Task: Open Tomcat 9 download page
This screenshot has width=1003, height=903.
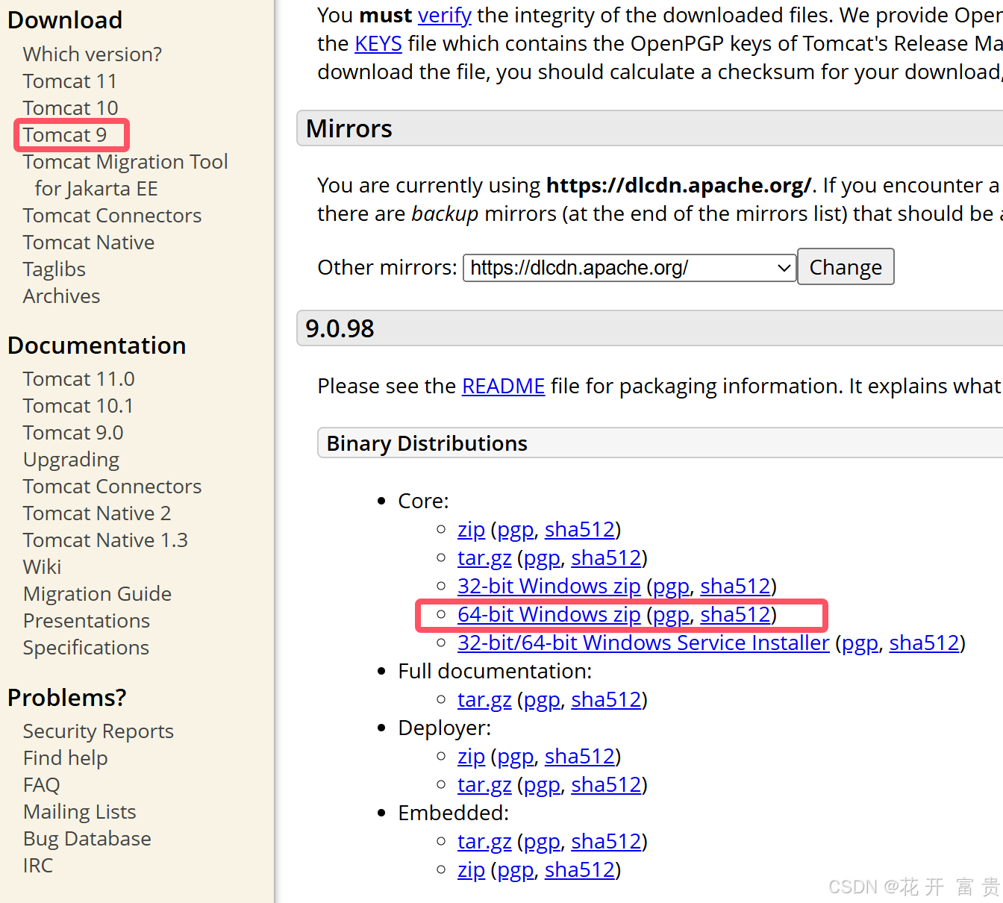Action: coord(65,135)
